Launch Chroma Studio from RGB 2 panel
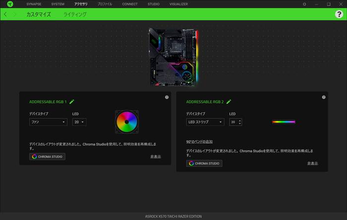Image resolution: width=347 pixels, height=220 pixels. tap(204, 164)
